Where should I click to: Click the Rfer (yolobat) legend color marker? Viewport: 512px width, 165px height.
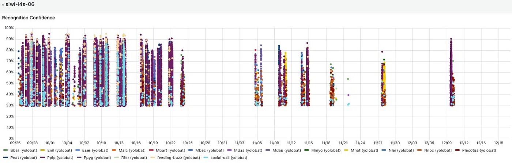116,158
